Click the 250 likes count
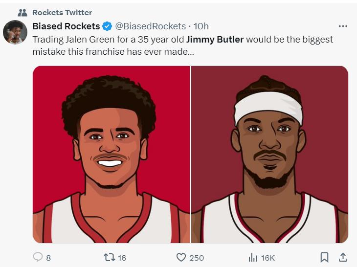 pyautogui.click(x=197, y=258)
